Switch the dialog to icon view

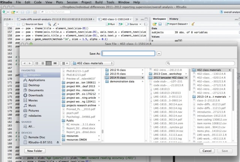(37, 63)
